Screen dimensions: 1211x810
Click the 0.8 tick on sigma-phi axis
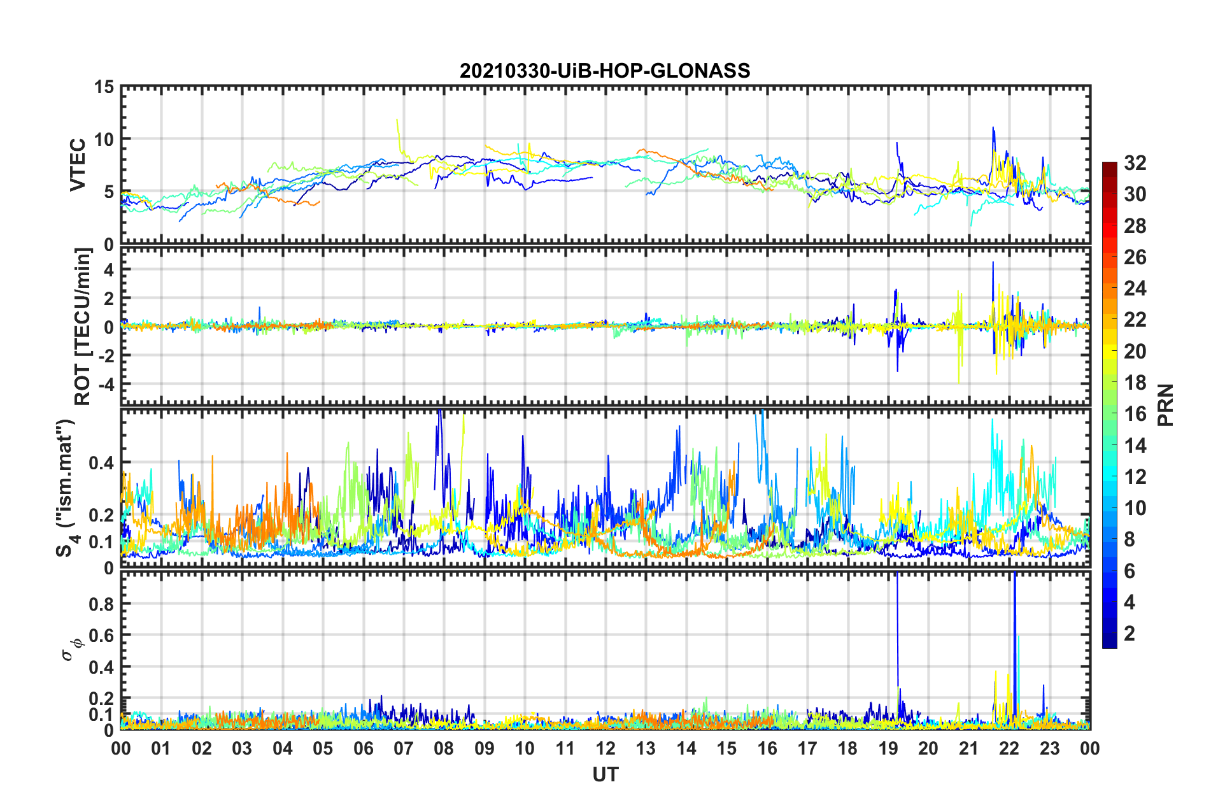(102, 604)
